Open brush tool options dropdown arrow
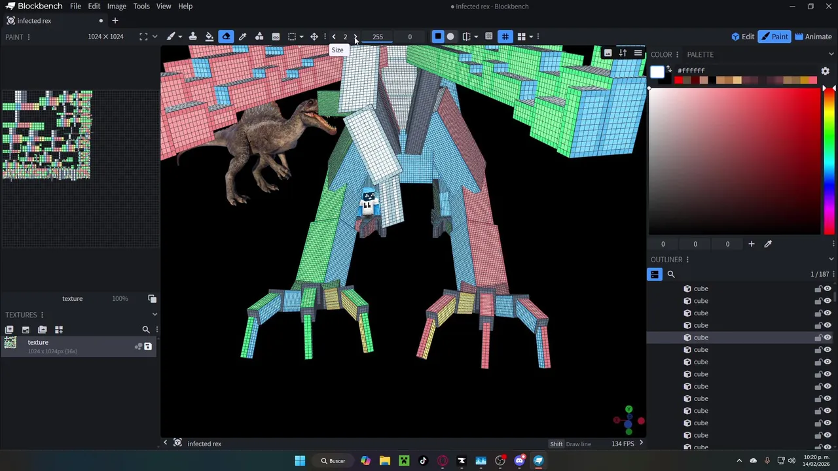This screenshot has width=838, height=471. pyautogui.click(x=180, y=37)
